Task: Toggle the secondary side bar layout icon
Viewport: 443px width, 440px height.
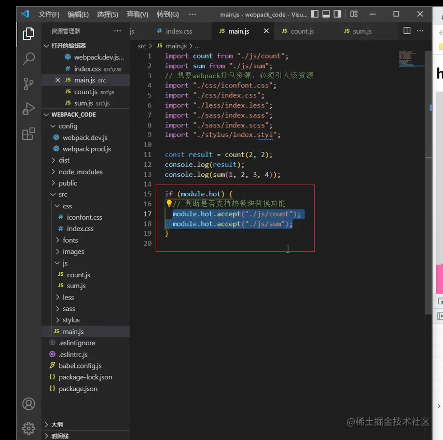Action: coord(337,14)
